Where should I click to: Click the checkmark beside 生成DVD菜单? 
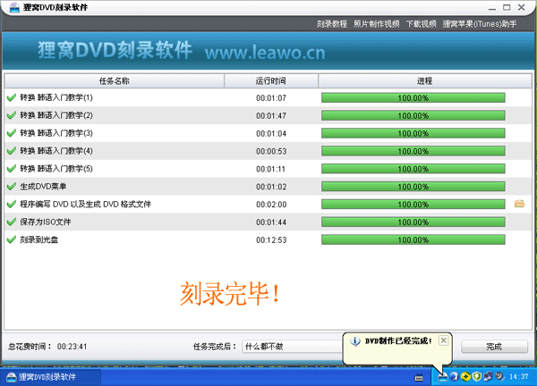click(x=12, y=187)
